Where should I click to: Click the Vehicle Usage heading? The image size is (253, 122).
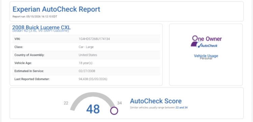[206, 56]
